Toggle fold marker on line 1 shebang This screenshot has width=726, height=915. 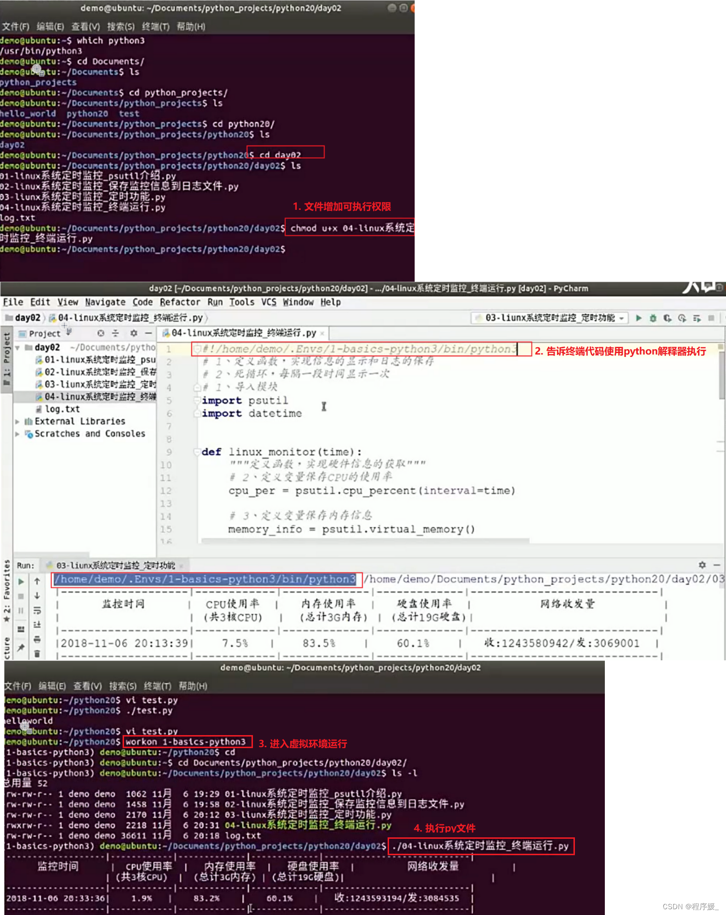tap(197, 349)
